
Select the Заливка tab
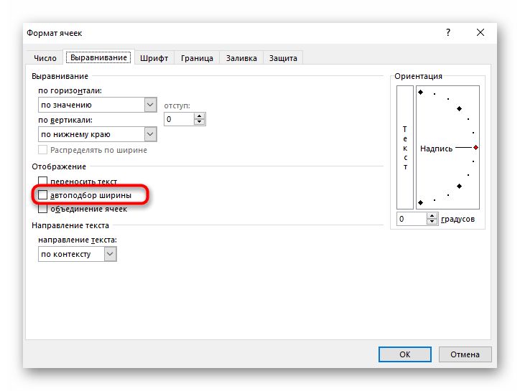(241, 58)
